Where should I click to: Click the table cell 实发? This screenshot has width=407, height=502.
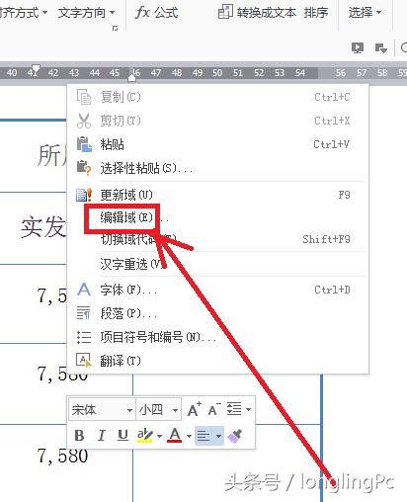pos(34,228)
